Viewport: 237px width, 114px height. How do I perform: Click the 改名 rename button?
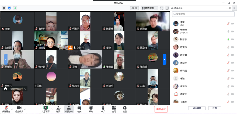(x=215, y=108)
